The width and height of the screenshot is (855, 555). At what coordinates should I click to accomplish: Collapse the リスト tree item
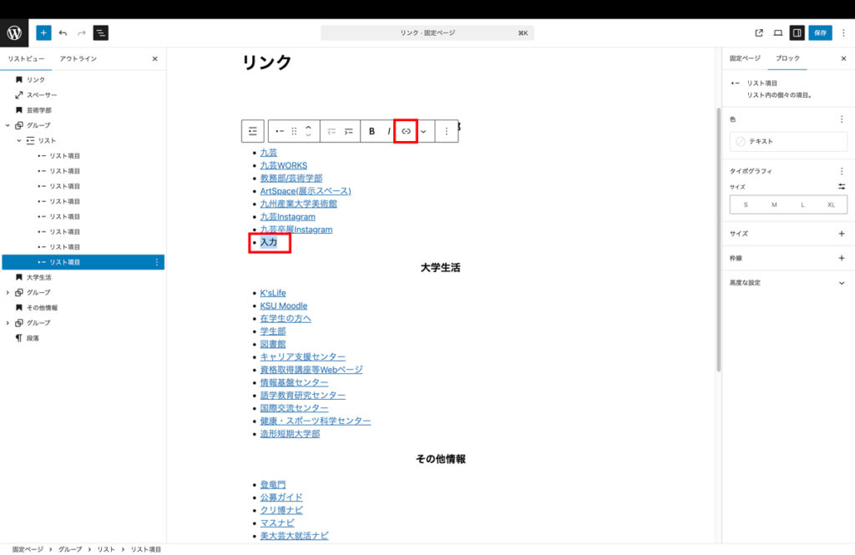point(19,140)
